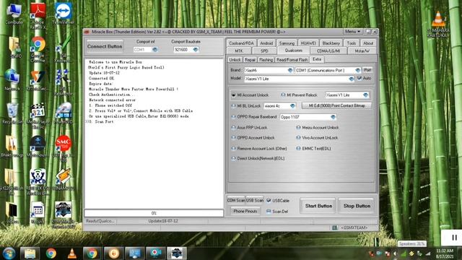The height and width of the screenshot is (260, 462).
Task: Open the Prevent Relock model dropdown
Action: [x=366, y=95]
